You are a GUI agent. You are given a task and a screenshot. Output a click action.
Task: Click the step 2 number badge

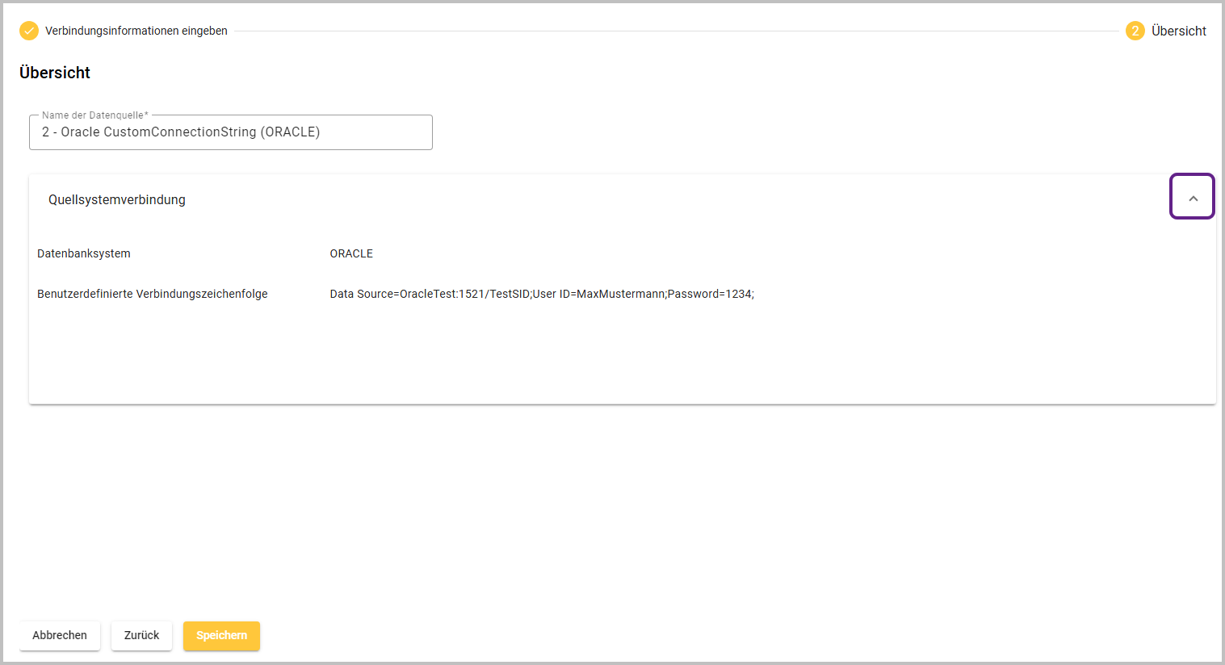pyautogui.click(x=1135, y=31)
